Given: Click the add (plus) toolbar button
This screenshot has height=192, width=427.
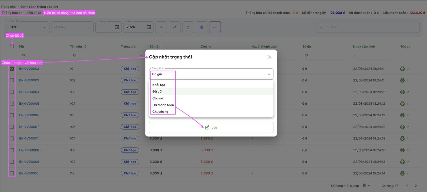Looking at the screenshot, I should (161, 27).
